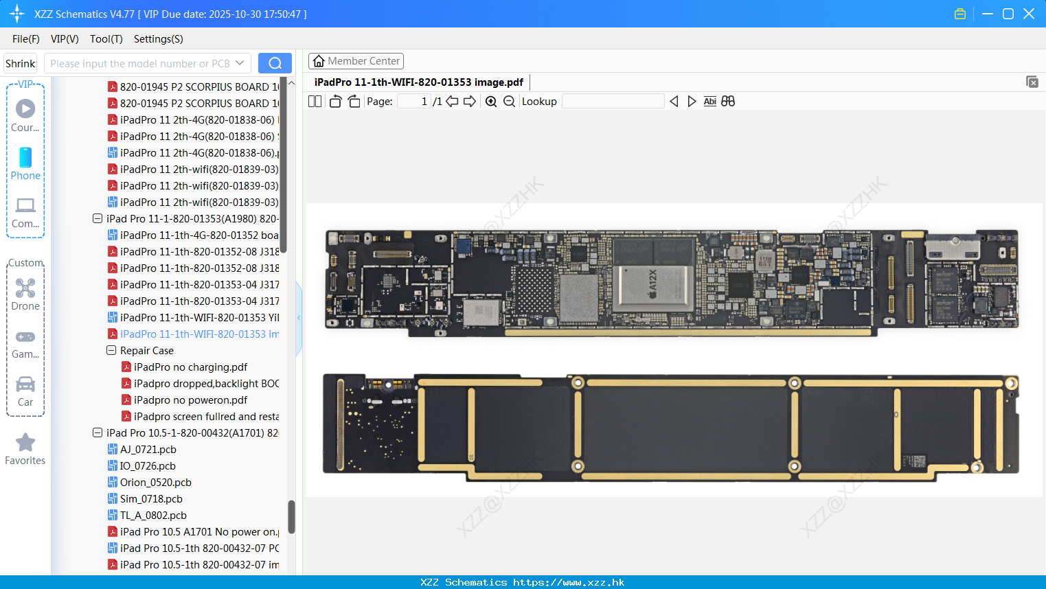The width and height of the screenshot is (1046, 589).
Task: Go to the previous page arrow
Action: [x=452, y=102]
